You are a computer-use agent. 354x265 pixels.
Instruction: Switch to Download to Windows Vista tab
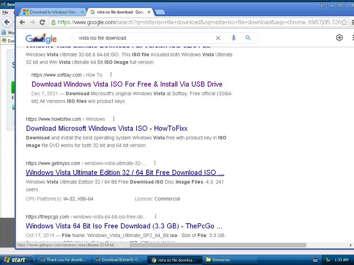coord(53,12)
